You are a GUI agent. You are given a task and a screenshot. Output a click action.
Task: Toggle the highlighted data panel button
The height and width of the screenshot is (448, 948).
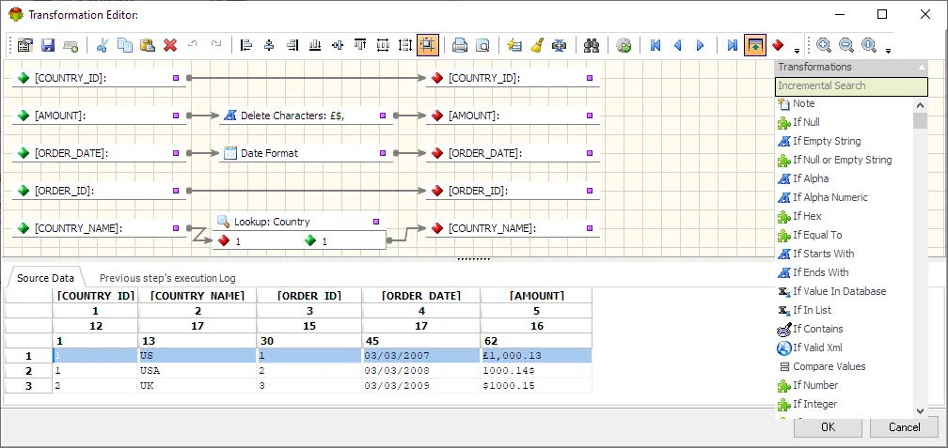click(755, 45)
